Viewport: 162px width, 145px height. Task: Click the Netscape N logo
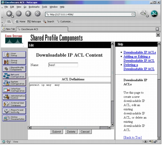click(154, 14)
